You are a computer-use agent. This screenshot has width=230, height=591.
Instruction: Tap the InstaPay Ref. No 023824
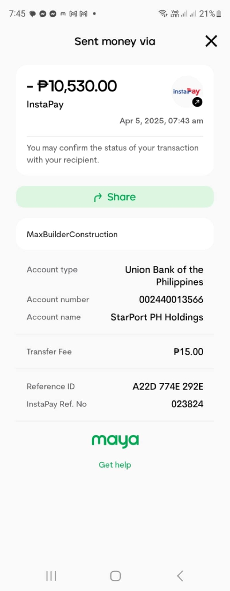(187, 404)
